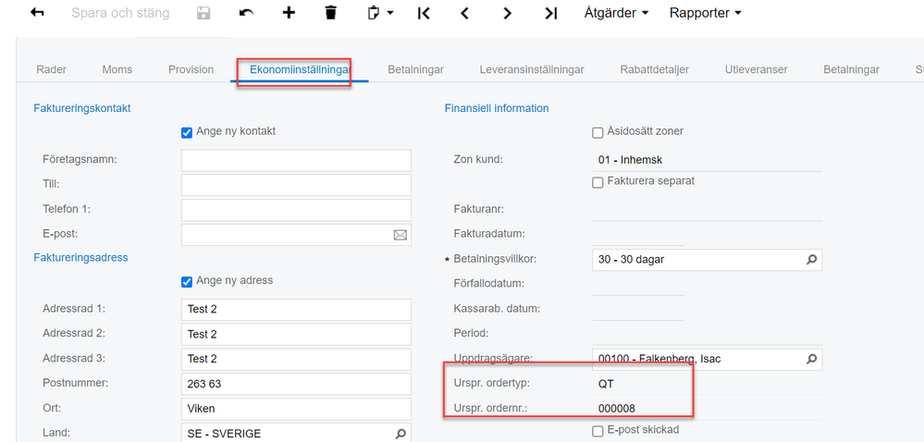Viewport: 924px width, 442px height.
Task: Open the Åtgärder dropdown menu
Action: (617, 13)
